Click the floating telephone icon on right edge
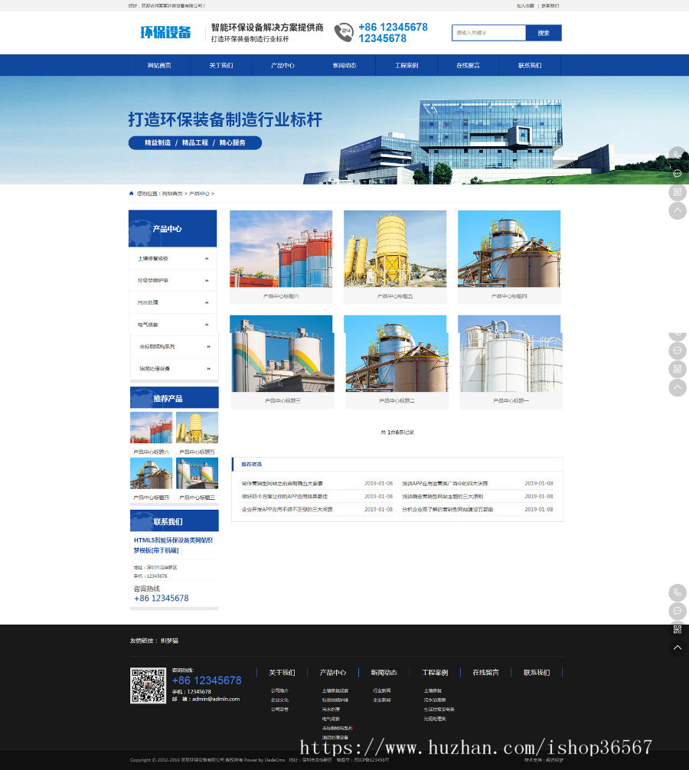The height and width of the screenshot is (770, 689). (x=678, y=593)
